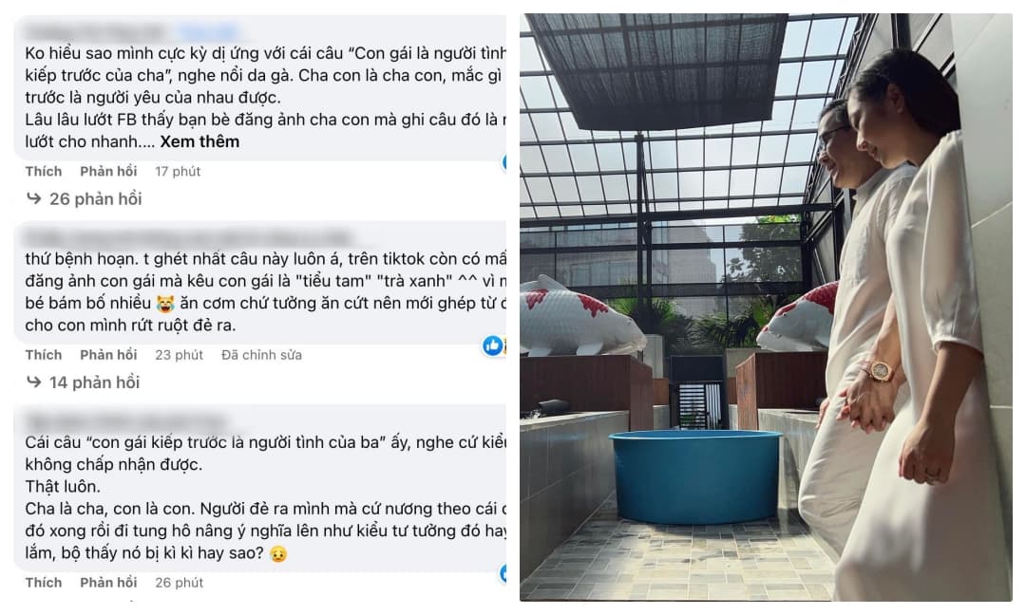Click the blue like reaction icon on second comment
The width and height of the screenshot is (1026, 615).
492,345
